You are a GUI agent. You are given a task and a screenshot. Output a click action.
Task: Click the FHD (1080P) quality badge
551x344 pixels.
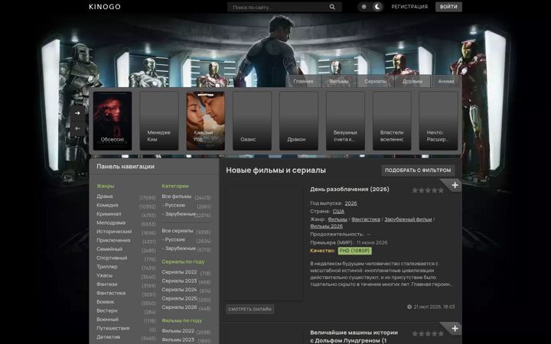[x=354, y=251]
